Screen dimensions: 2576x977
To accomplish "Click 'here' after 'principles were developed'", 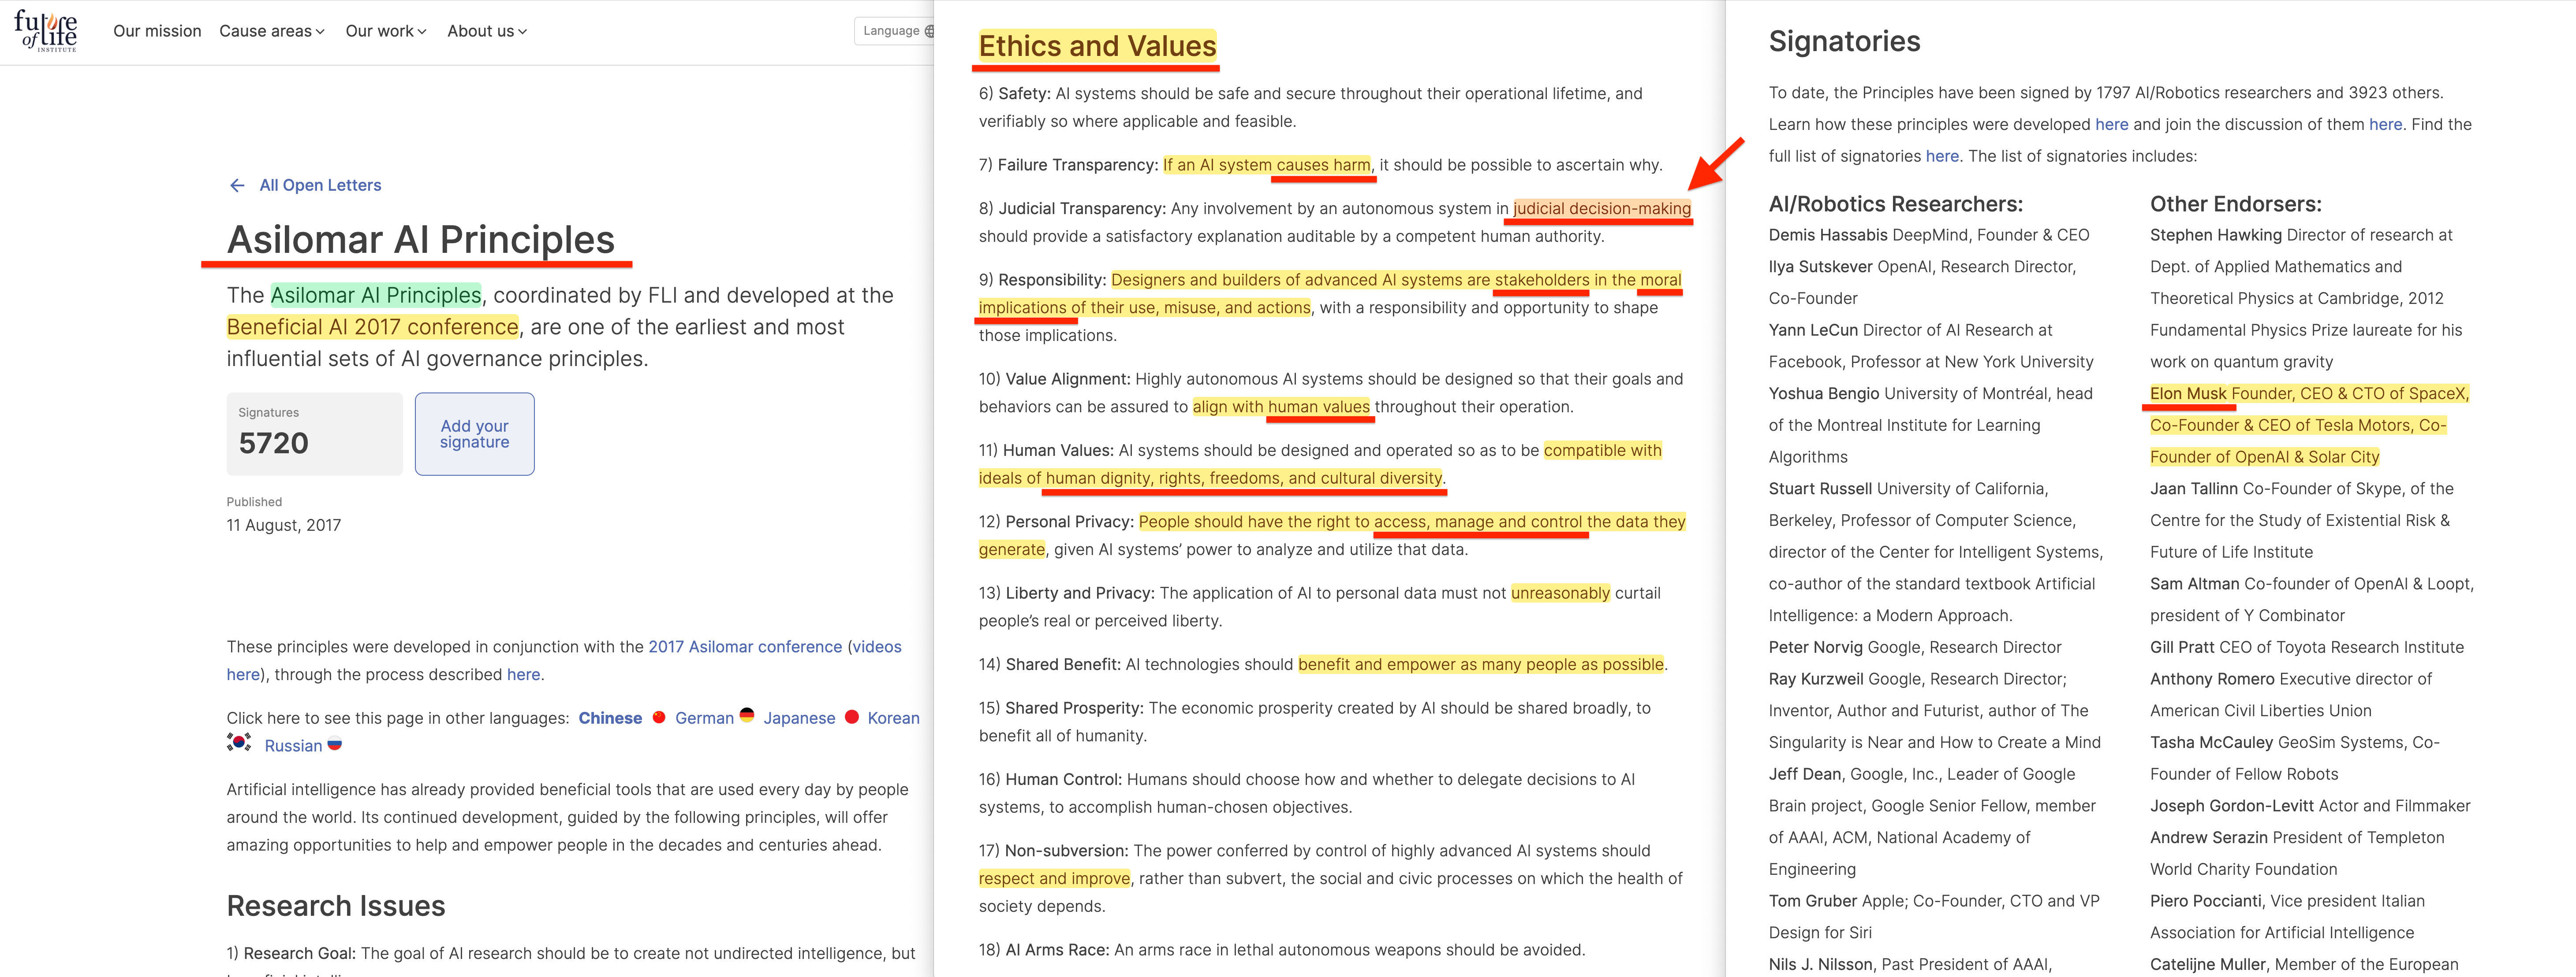I will [2111, 125].
